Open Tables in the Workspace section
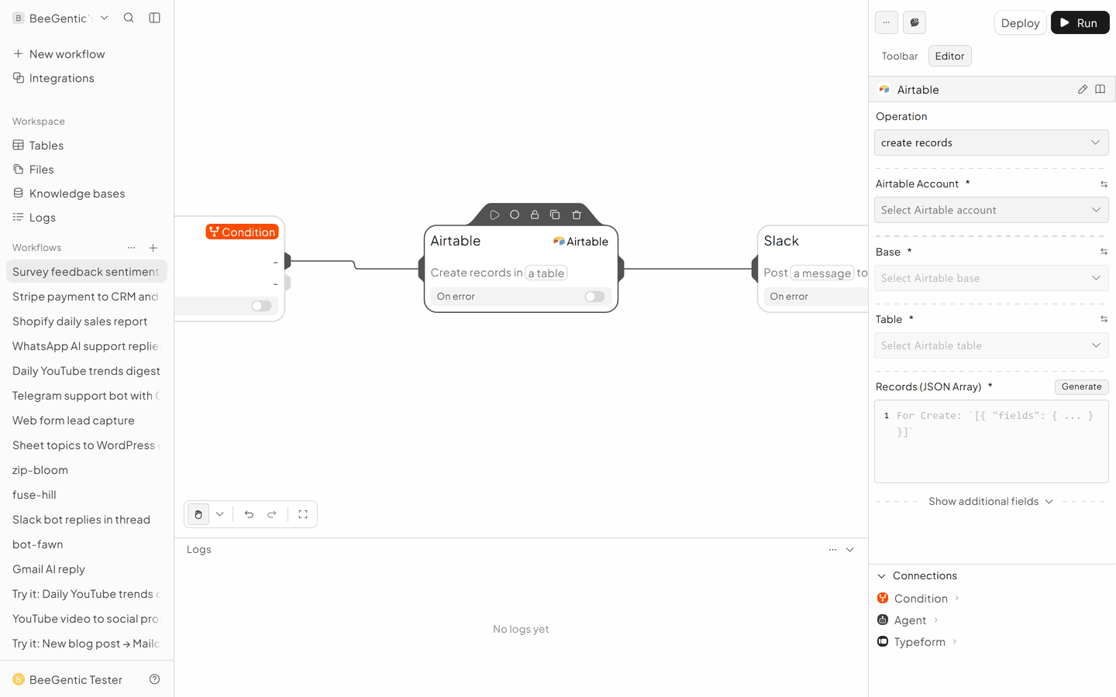1116x697 pixels. coord(87,146)
